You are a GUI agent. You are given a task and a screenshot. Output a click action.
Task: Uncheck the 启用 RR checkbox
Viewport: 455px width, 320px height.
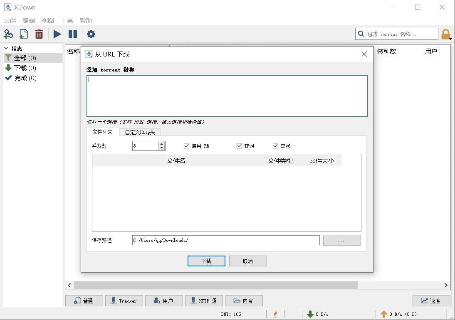pos(187,146)
